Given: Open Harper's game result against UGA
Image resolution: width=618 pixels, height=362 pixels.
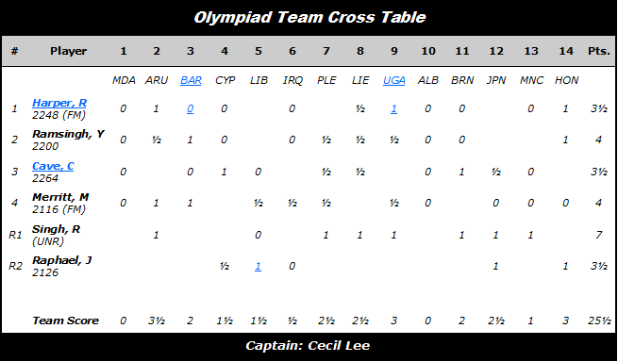Looking at the screenshot, I should click(x=393, y=108).
